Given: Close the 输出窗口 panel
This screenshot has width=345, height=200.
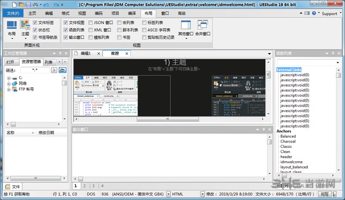Looking at the screenshot, I should pos(270,130).
